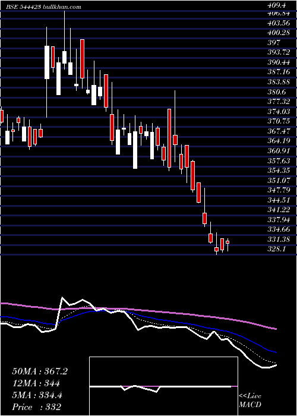The image size is (297, 416).
Task: Click the 328.1 price axis label
Action: point(277,249)
